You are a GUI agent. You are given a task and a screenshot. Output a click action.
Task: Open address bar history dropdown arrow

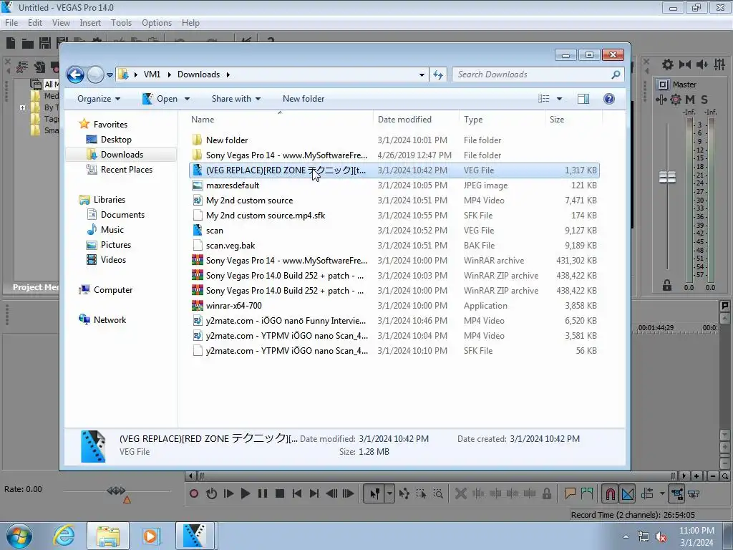click(x=422, y=74)
